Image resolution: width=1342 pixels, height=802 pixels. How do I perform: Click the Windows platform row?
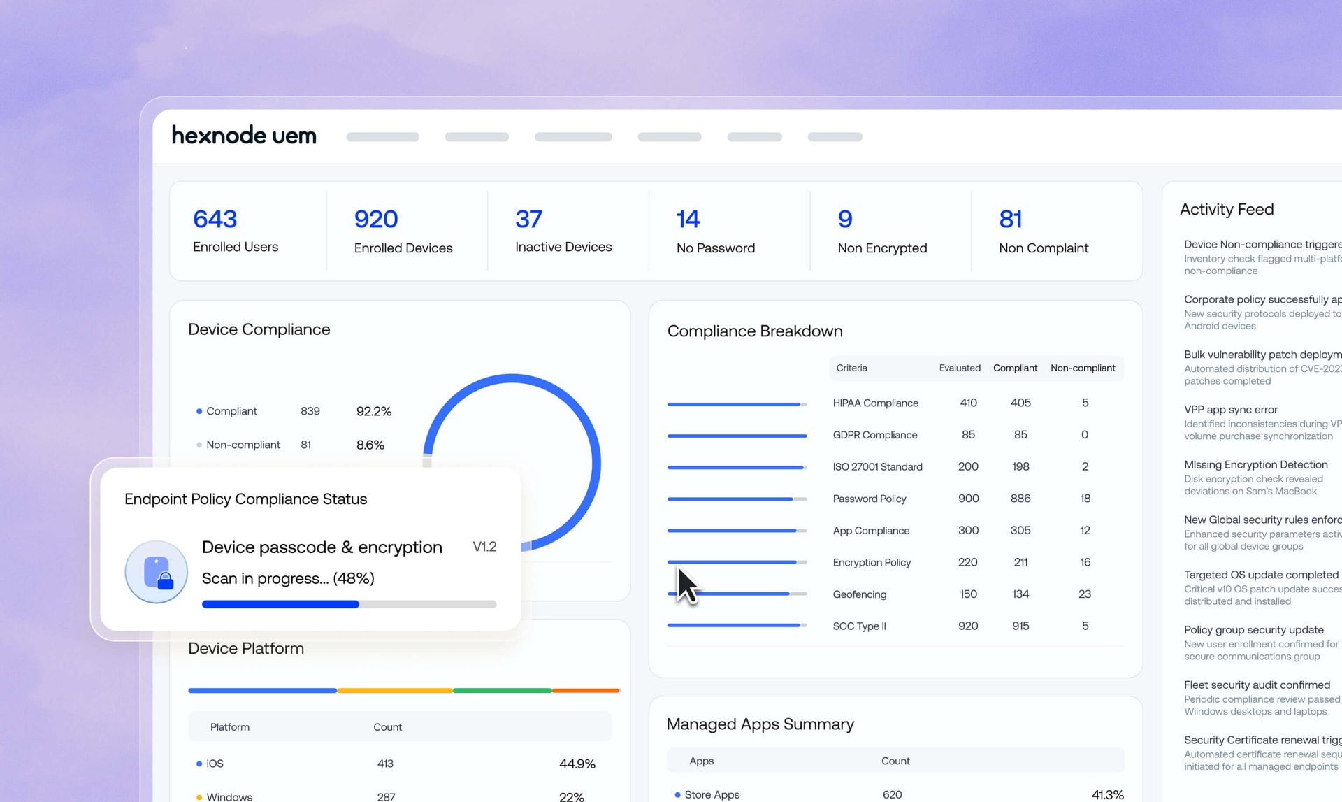tap(400, 796)
